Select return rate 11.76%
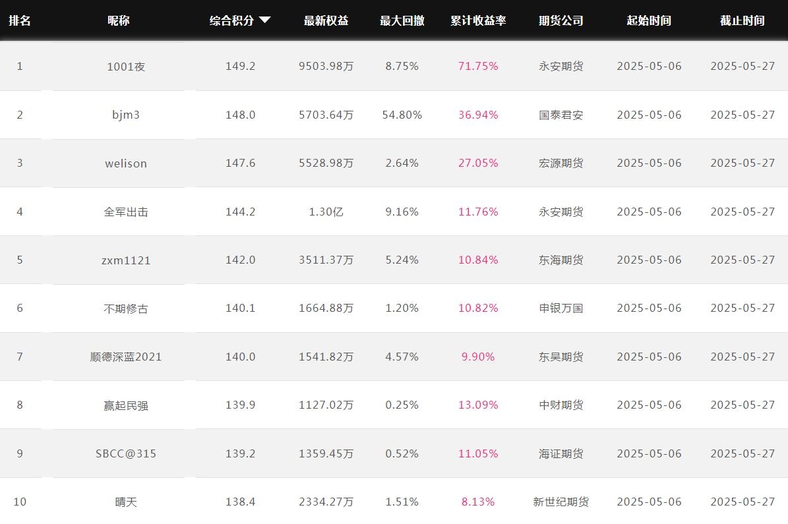Image resolution: width=788 pixels, height=524 pixels. (x=478, y=212)
